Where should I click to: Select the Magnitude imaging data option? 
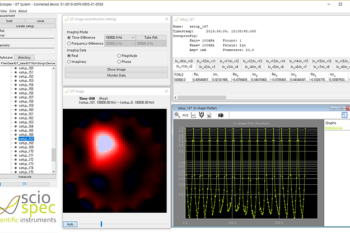pyautogui.click(x=119, y=55)
